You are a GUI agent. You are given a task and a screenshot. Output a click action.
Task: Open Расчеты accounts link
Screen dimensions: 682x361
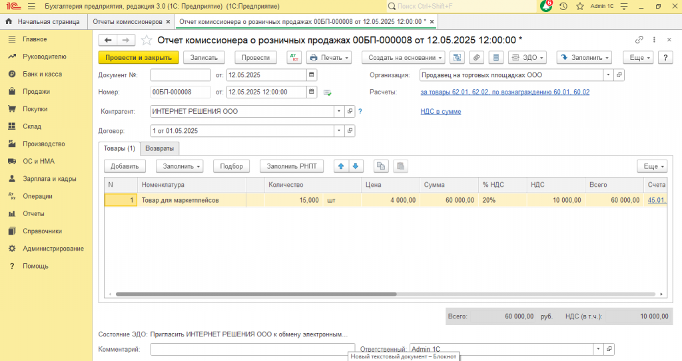505,92
